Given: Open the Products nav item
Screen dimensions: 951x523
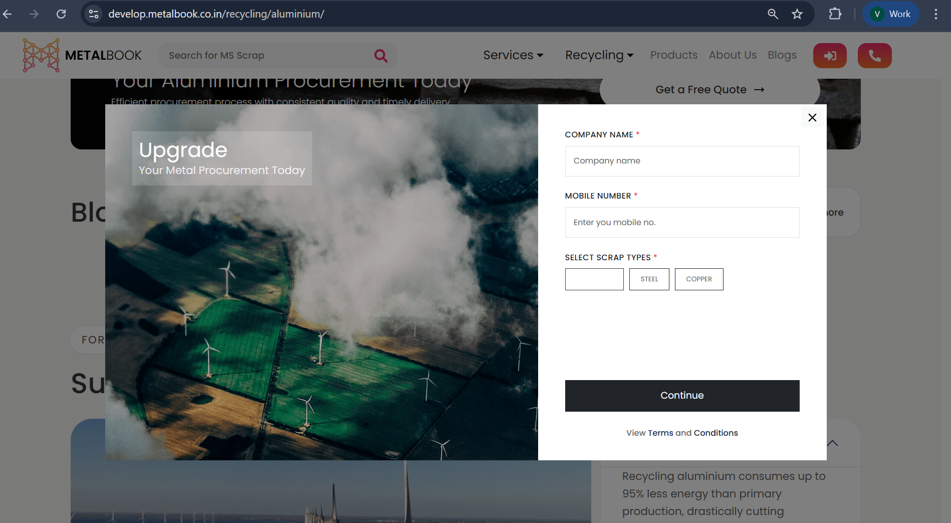Looking at the screenshot, I should coord(673,55).
